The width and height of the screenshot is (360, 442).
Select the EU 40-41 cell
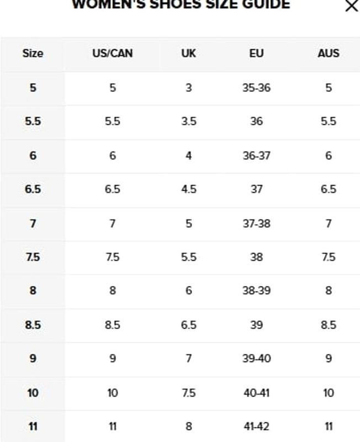point(256,393)
